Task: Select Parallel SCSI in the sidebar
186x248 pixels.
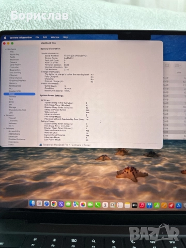Action: (15, 91)
